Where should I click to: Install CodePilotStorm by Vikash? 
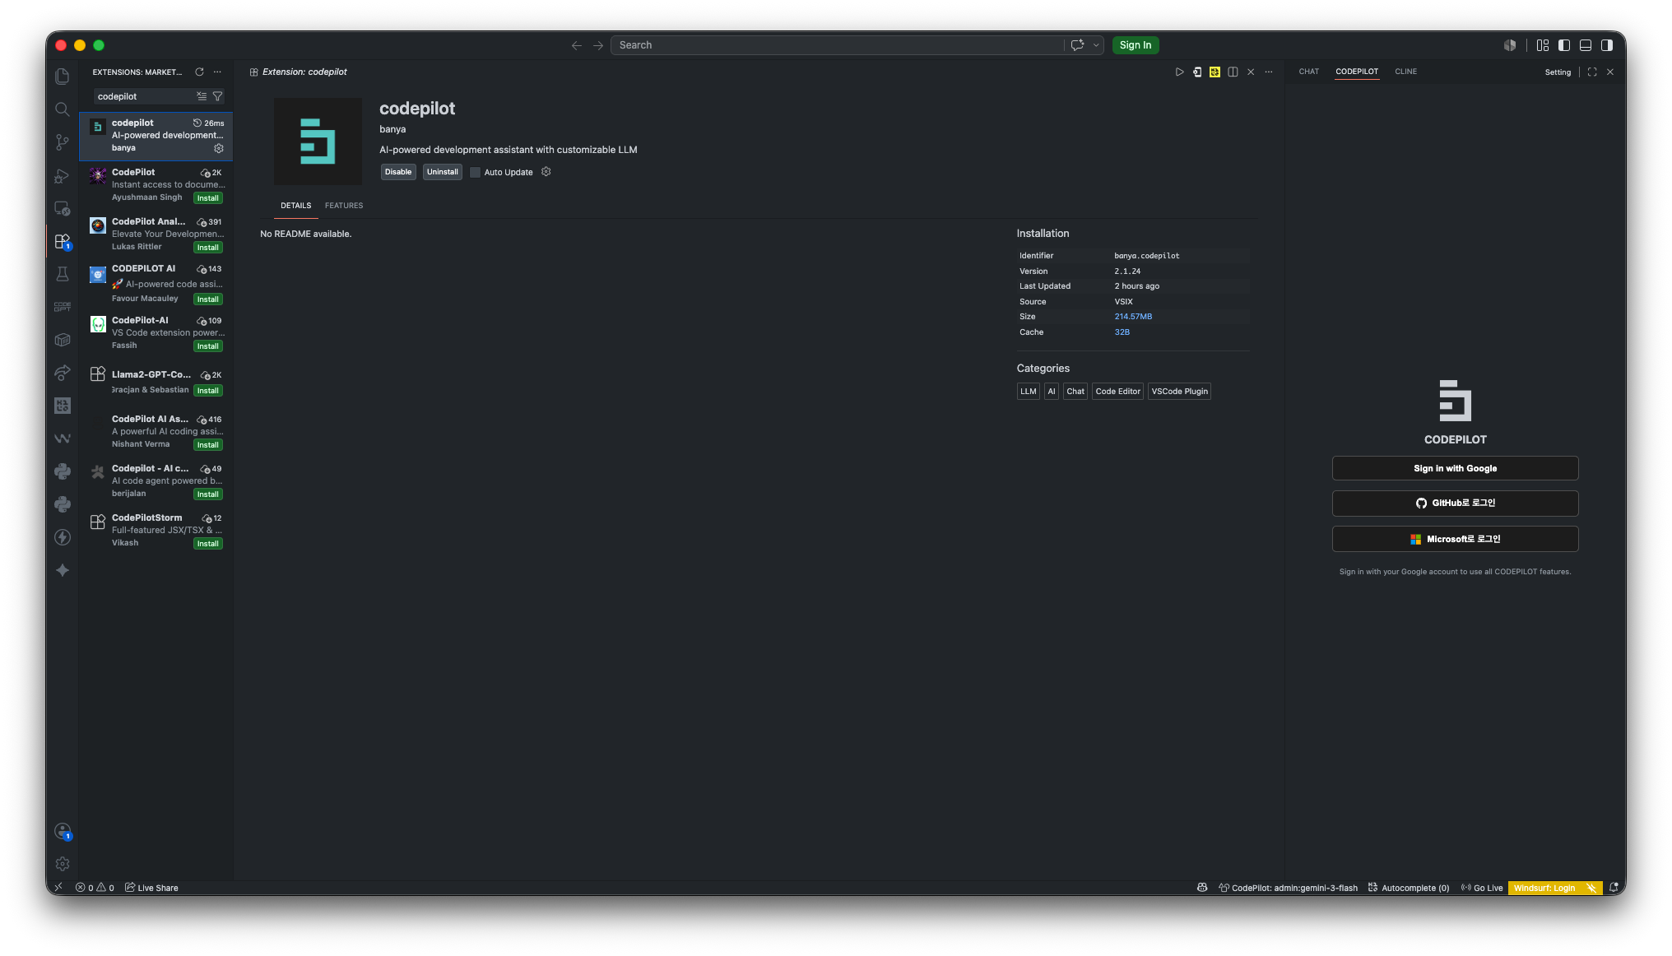pos(208,544)
